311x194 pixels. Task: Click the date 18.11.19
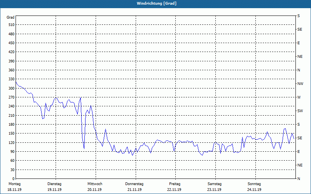click(14, 190)
